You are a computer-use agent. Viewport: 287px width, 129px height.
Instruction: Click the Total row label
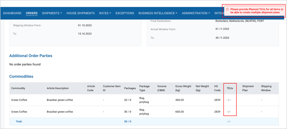pyautogui.click(x=19, y=121)
